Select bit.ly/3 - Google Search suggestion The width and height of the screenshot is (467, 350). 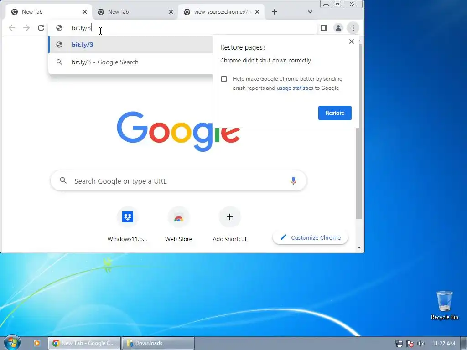pyautogui.click(x=130, y=62)
